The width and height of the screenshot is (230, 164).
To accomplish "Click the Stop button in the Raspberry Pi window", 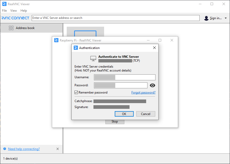I will click(115, 122).
